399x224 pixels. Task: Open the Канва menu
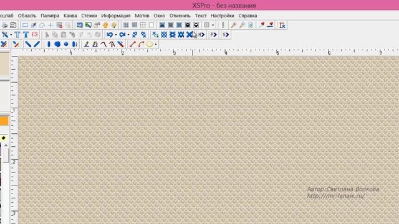click(x=70, y=16)
